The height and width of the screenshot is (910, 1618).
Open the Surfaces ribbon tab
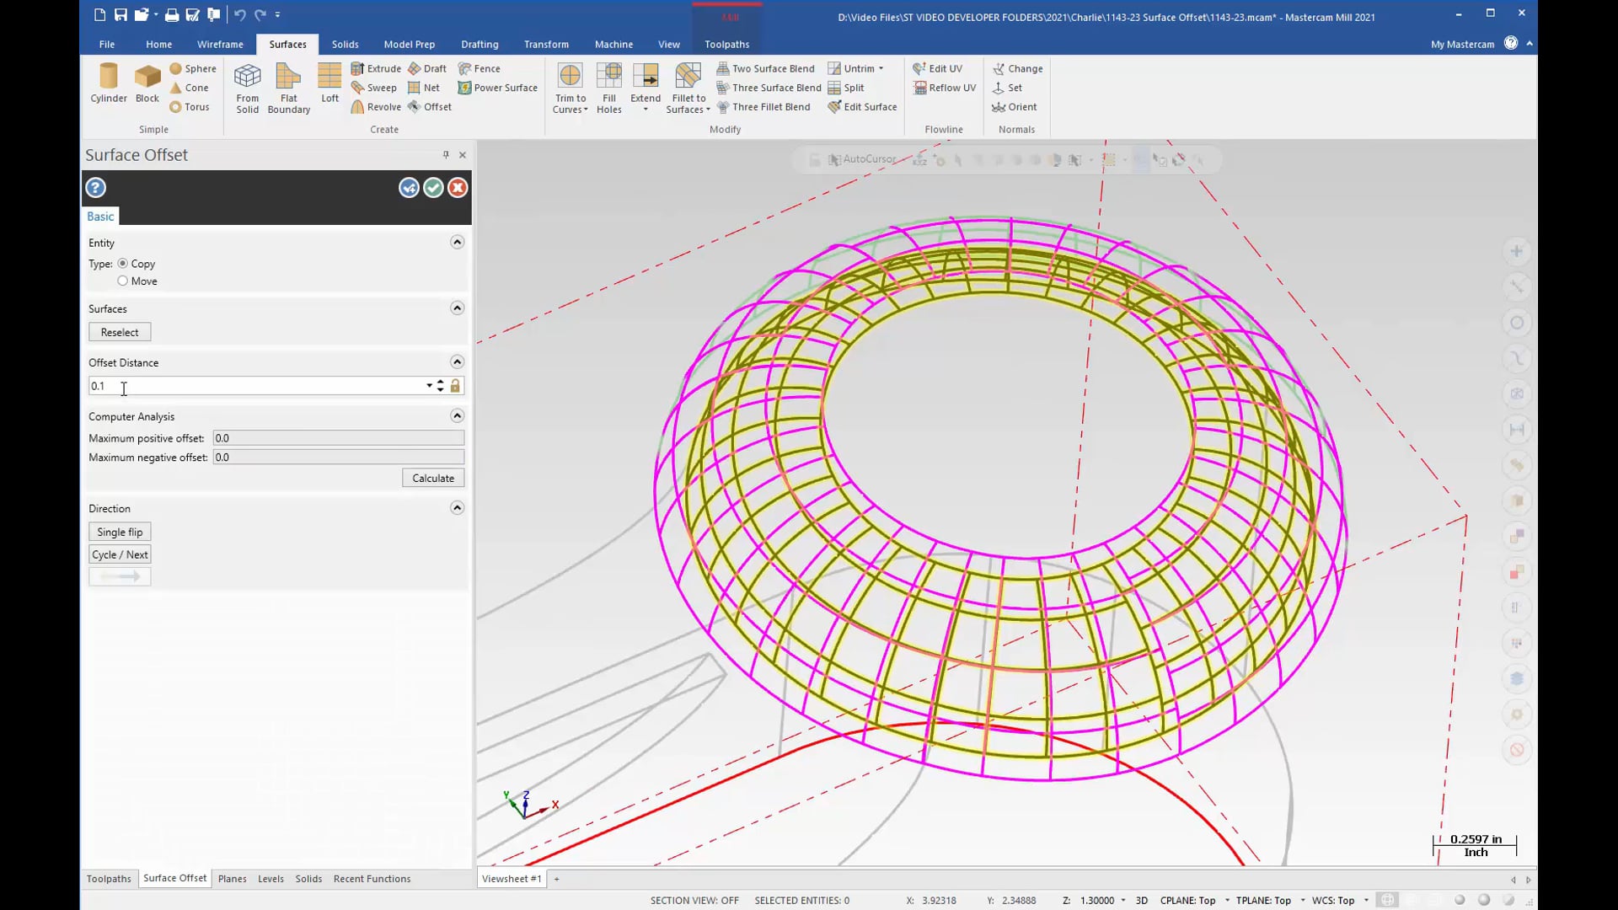(x=287, y=43)
